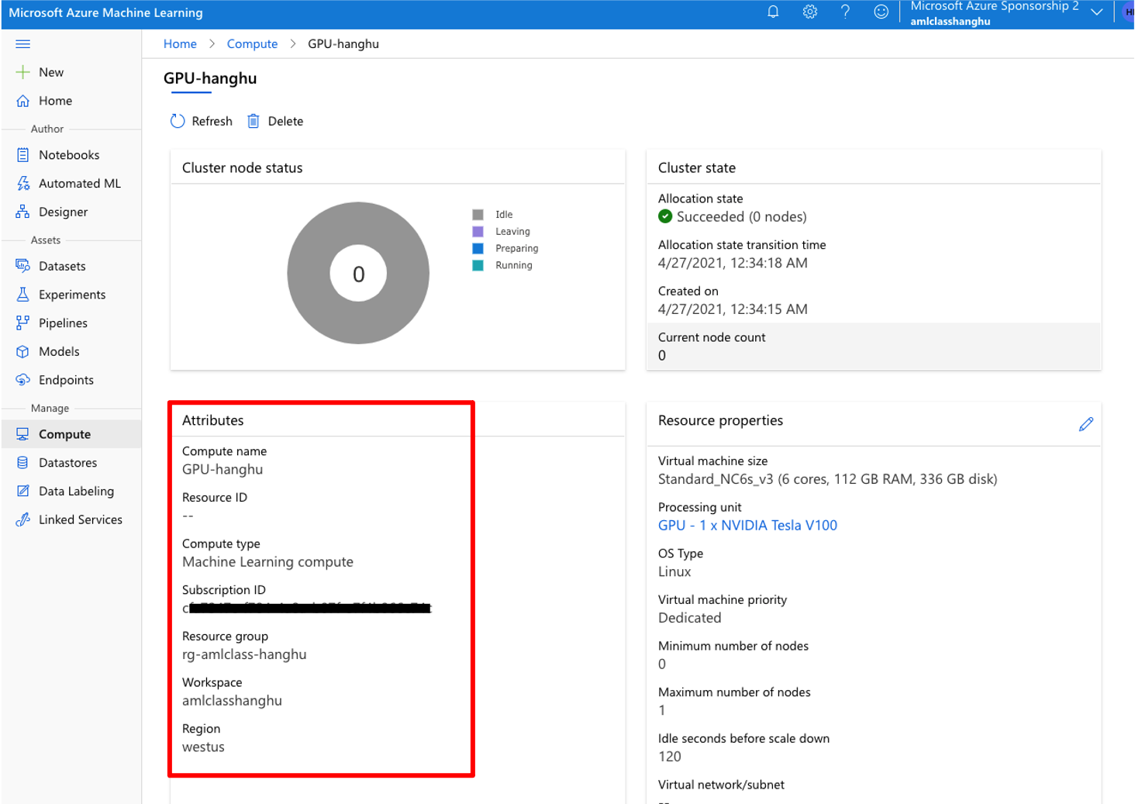Image resolution: width=1135 pixels, height=804 pixels.
Task: Click the westus region value
Action: click(x=203, y=747)
